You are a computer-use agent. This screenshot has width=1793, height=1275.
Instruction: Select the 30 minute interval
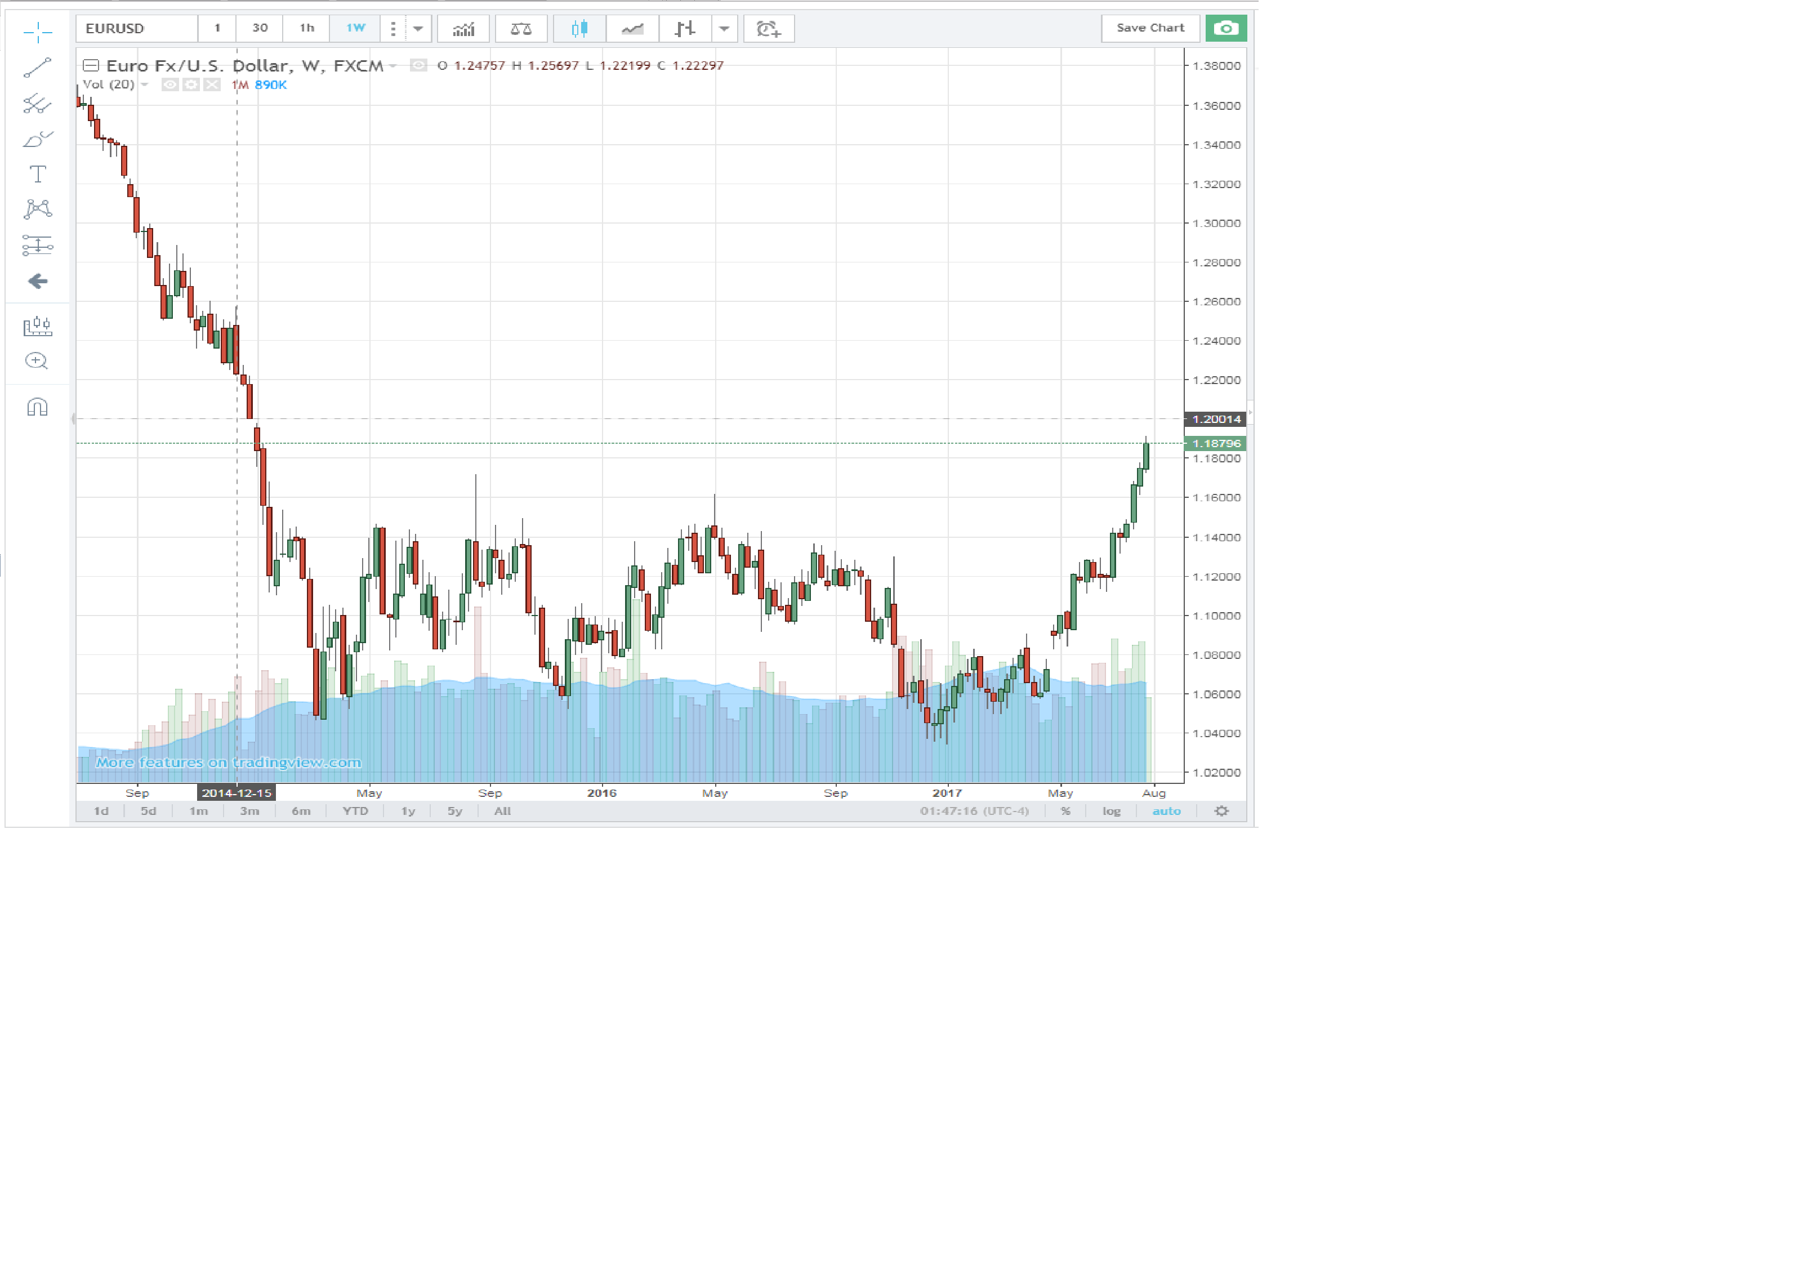tap(260, 28)
